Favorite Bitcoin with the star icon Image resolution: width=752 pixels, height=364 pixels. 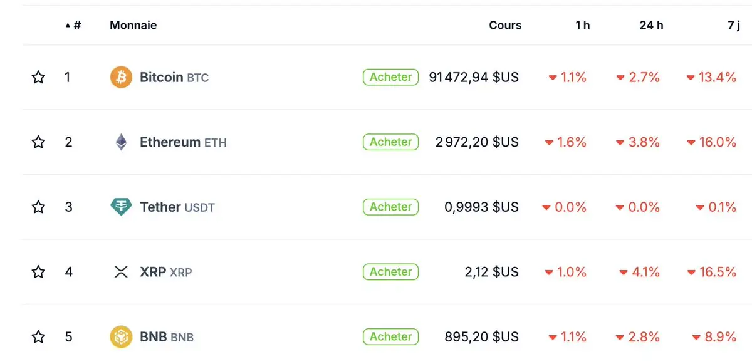[38, 78]
